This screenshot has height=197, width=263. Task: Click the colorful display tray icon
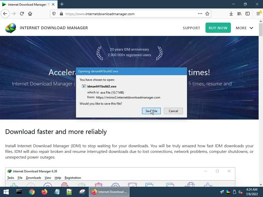228,192
